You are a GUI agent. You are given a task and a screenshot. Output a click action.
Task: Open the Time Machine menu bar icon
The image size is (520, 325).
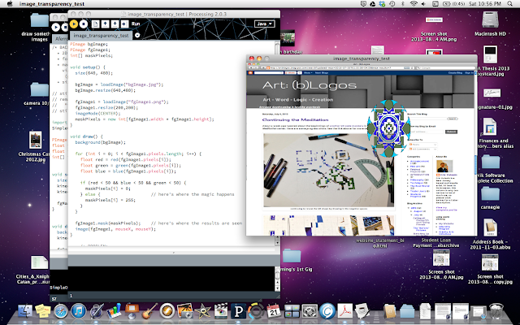[392, 3]
